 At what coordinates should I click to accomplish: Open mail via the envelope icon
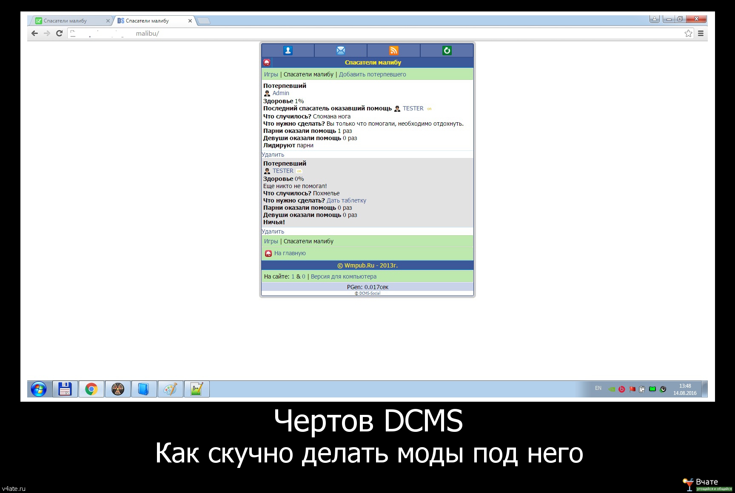tap(341, 51)
